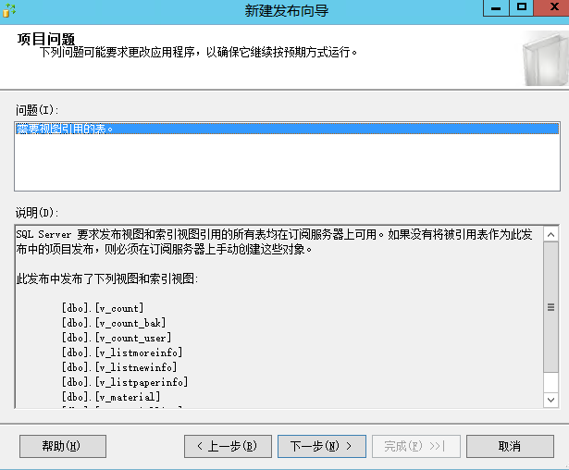Click the 问题(I): label
The image size is (569, 470).
(37, 109)
